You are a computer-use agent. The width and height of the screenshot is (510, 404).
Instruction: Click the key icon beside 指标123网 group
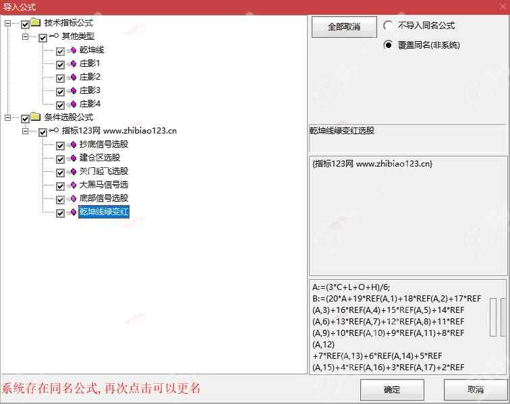click(x=54, y=132)
